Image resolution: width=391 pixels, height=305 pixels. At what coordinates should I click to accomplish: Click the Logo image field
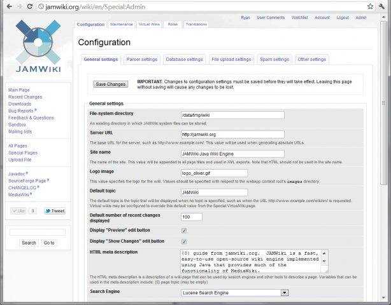[214, 173]
